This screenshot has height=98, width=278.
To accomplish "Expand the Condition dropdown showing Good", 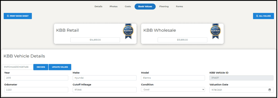I will 173,90.
